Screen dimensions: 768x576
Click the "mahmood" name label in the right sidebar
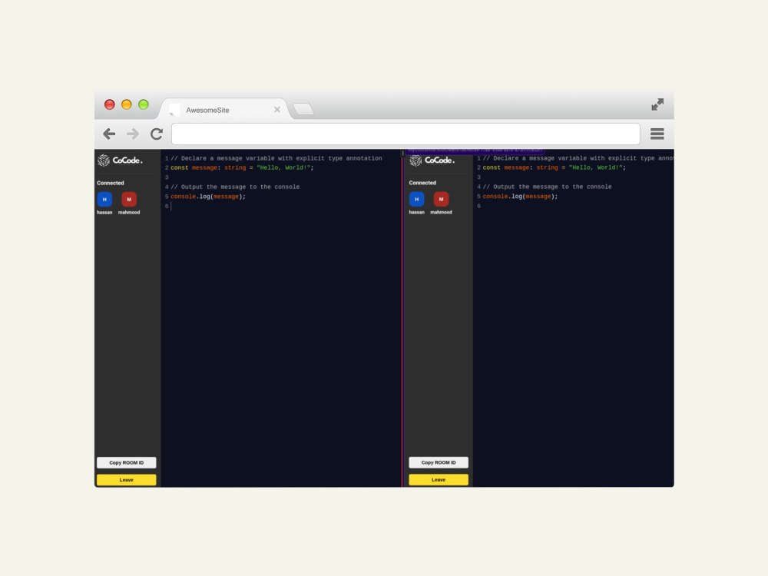click(x=441, y=213)
